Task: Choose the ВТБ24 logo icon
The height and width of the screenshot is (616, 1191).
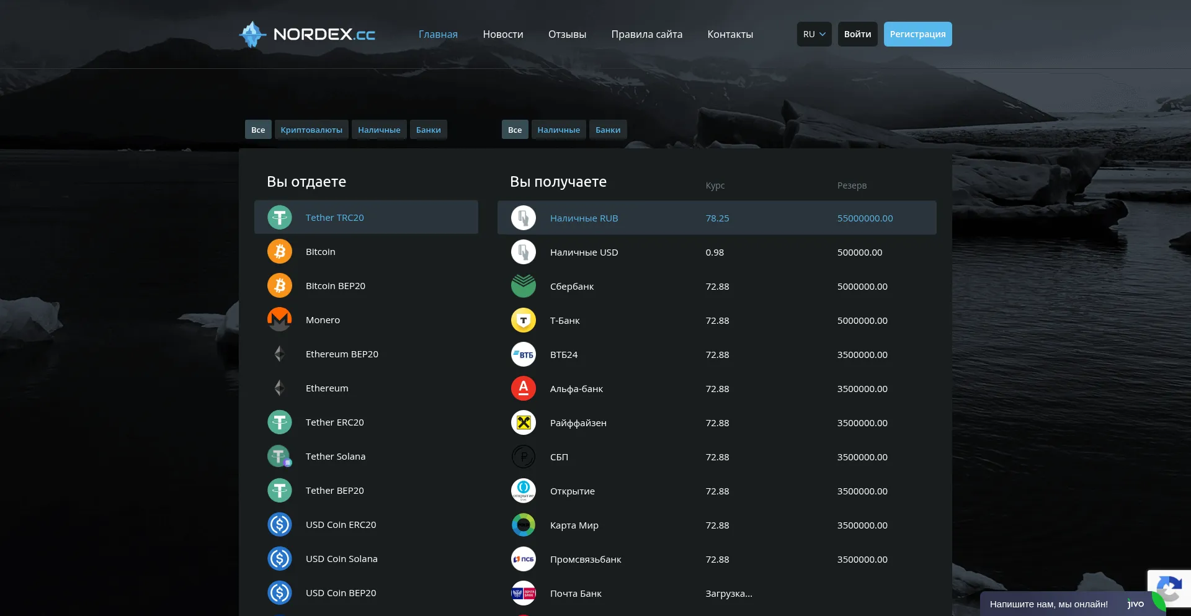Action: [x=524, y=355]
